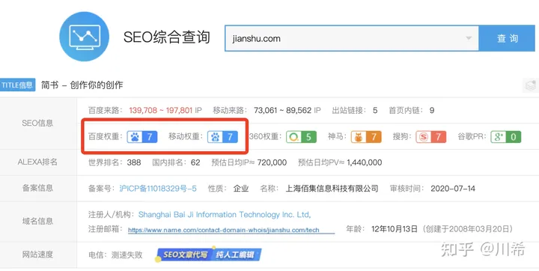Click the SEO综合查询 heading
The height and width of the screenshot is (271, 539).
[x=167, y=37]
